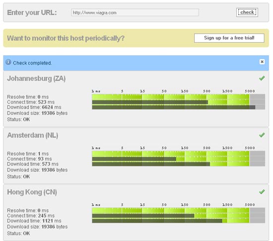Click the Amsterdam connect time bar
The image size is (273, 241).
134,159
